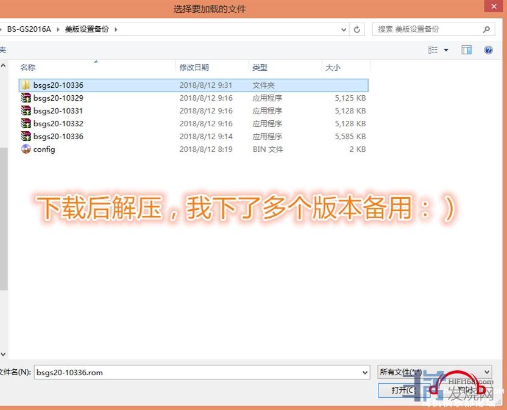This screenshot has height=410, width=507.
Task: Open the address bar history dropdown
Action: click(x=344, y=29)
